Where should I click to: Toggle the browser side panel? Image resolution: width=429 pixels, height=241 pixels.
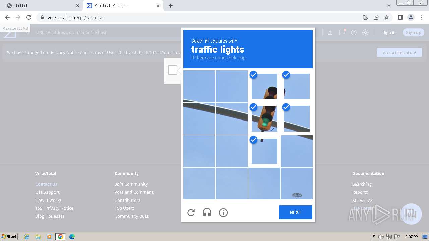tap(400, 17)
